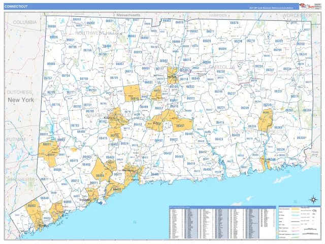325x244 pixels.
Task: Click the NORTHWEST HILLS region label
Action: click(x=97, y=33)
